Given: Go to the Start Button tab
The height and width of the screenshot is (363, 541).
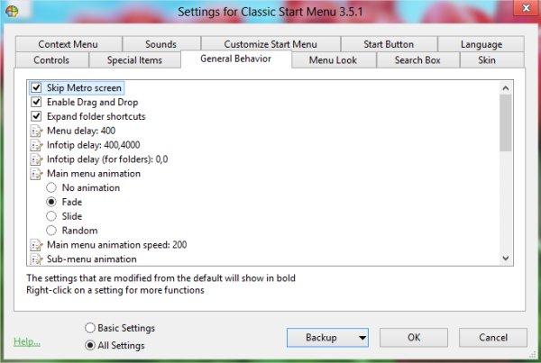Looking at the screenshot, I should click(389, 44).
